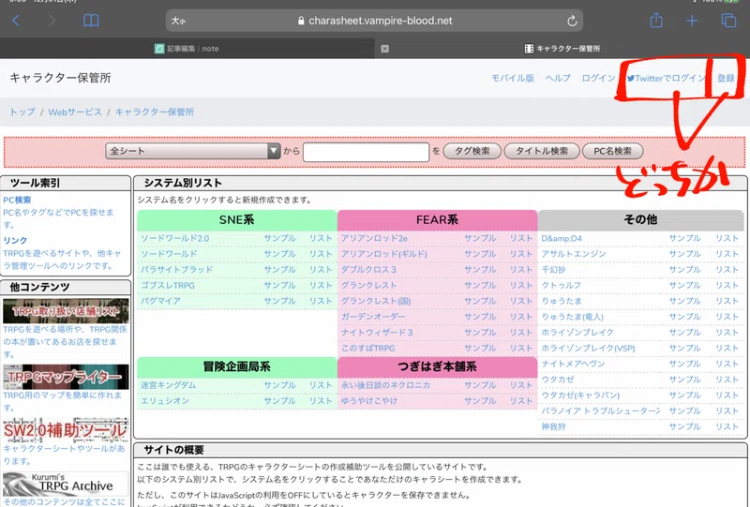
Task: Add a new tab with plus icon
Action: tap(692, 21)
